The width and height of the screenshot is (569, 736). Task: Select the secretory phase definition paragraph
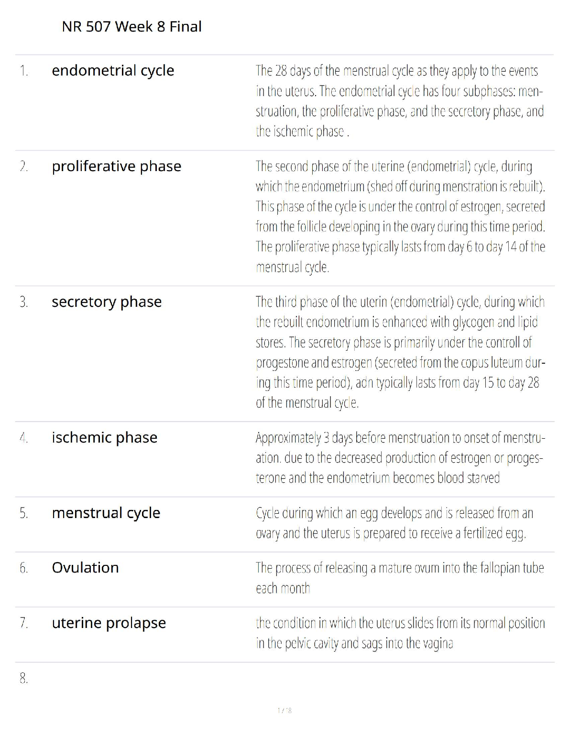(400, 352)
